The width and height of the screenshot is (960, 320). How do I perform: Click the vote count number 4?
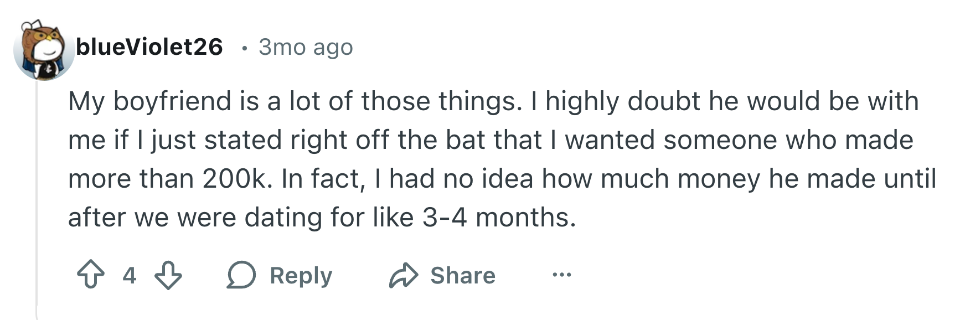click(129, 275)
